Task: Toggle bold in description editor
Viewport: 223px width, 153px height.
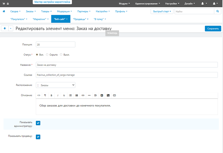Action: [x=51, y=95]
